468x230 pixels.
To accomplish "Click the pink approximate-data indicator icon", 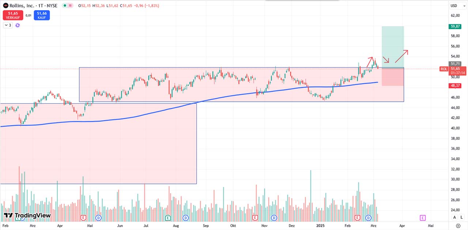I will [70, 5].
